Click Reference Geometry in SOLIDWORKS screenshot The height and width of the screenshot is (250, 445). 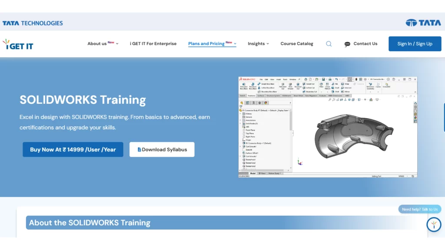click(370, 86)
